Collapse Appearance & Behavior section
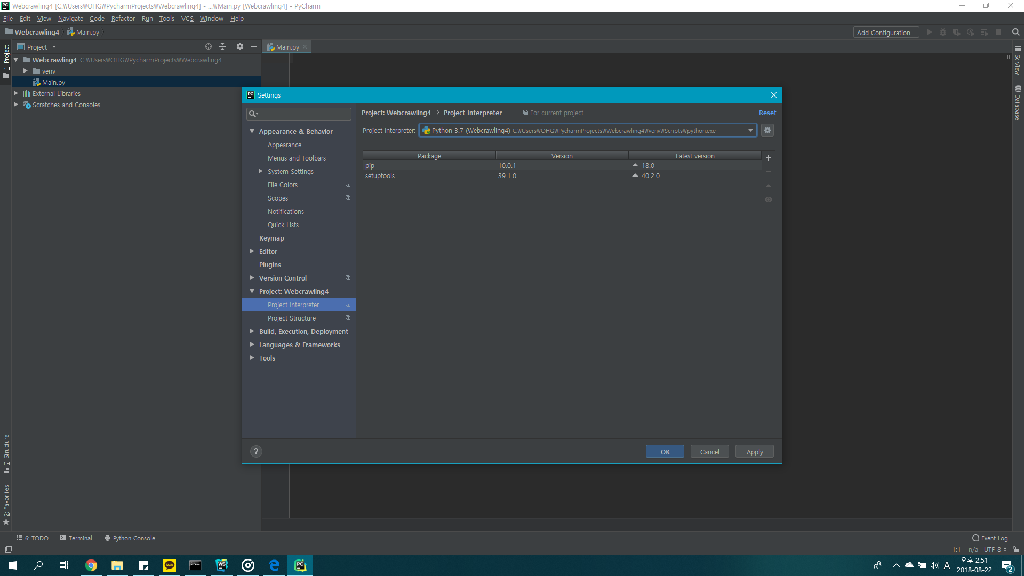Image resolution: width=1024 pixels, height=576 pixels. pyautogui.click(x=252, y=131)
